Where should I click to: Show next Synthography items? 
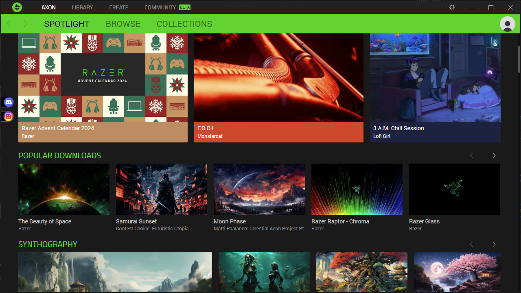click(494, 244)
